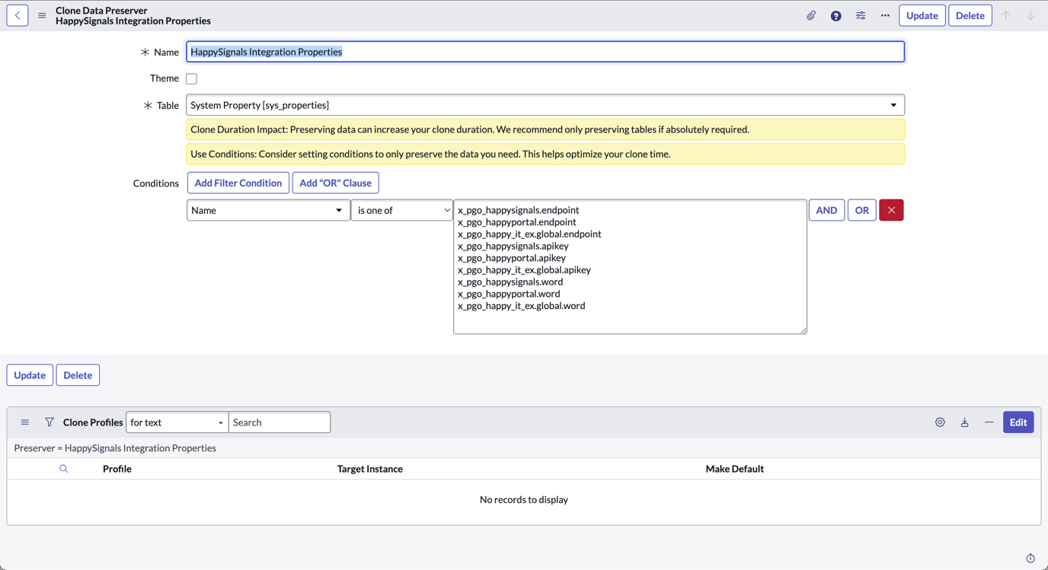Collapse the Clone Profiles related list

[989, 422]
